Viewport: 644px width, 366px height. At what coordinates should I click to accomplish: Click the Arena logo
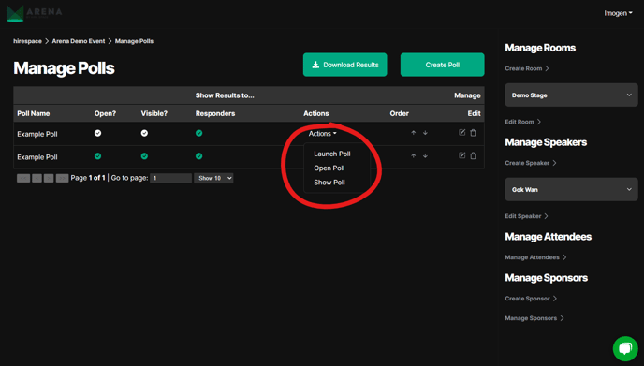pyautogui.click(x=35, y=13)
